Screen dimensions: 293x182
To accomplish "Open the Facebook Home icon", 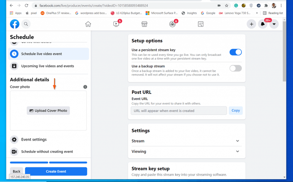I will [88, 24].
